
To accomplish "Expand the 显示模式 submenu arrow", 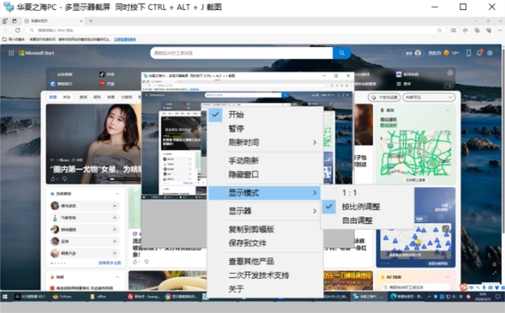I will [315, 193].
